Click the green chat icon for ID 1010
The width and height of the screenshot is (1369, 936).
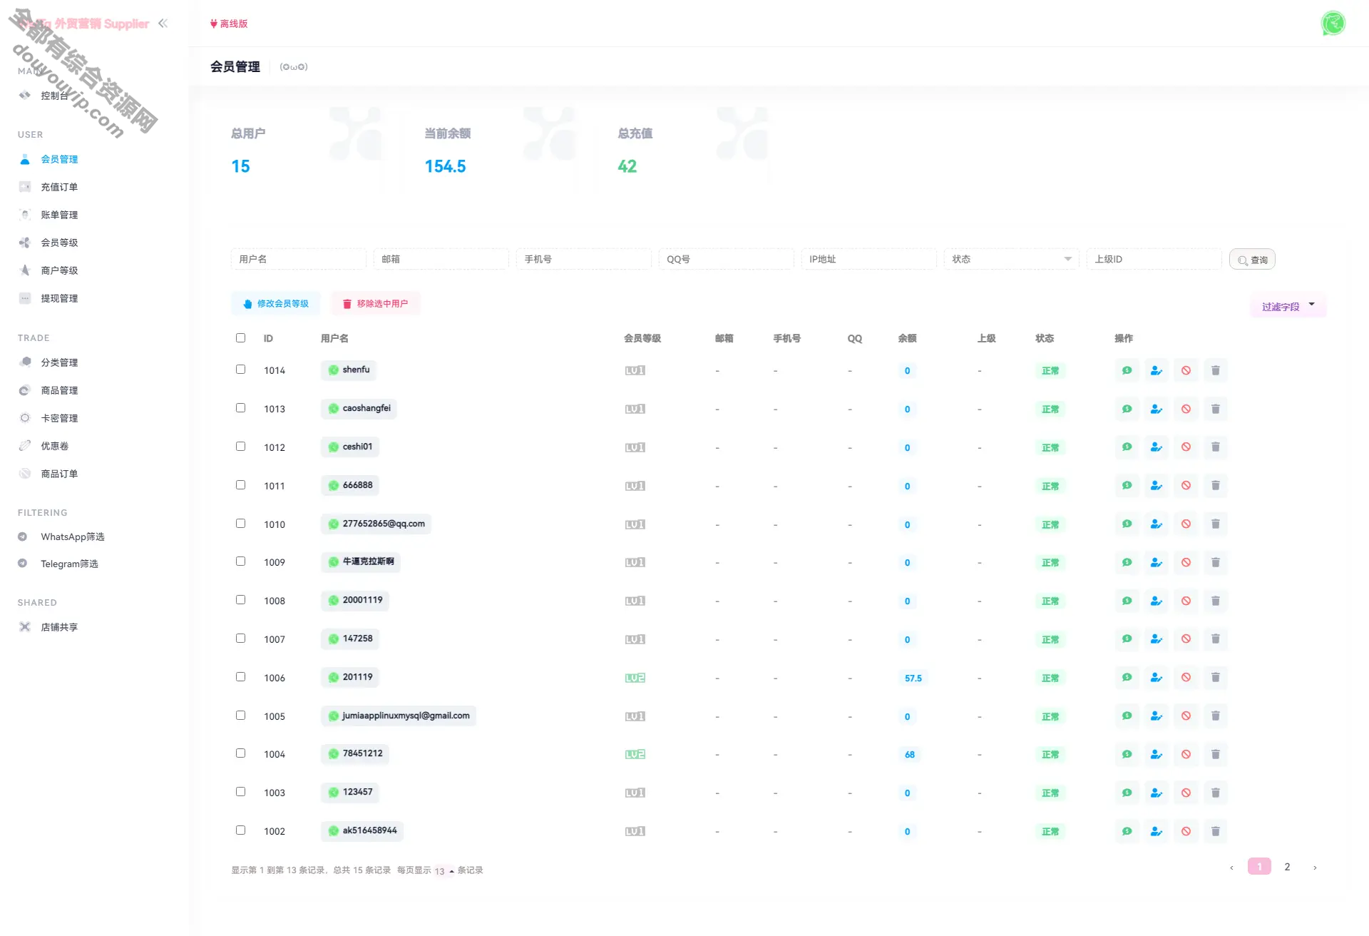[1127, 524]
